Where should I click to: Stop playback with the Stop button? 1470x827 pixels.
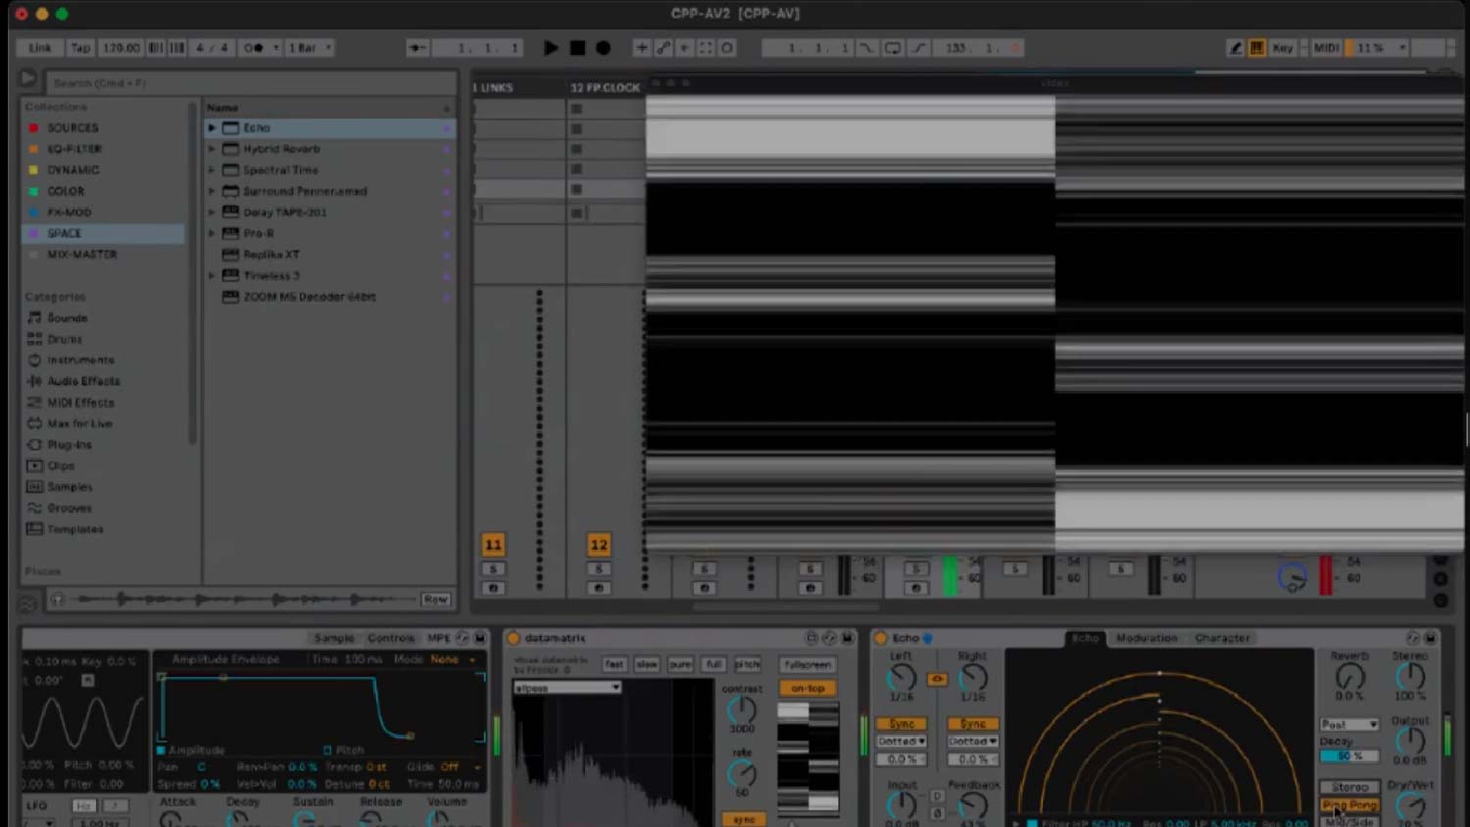[x=577, y=47]
